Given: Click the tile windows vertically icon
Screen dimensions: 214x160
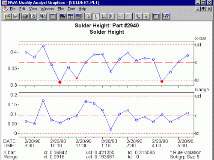Looking at the screenshot, I should [x=71, y=16].
